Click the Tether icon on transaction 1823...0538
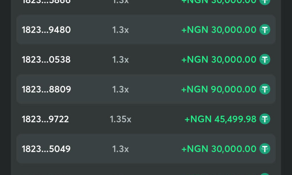292x175 pixels. tap(265, 59)
